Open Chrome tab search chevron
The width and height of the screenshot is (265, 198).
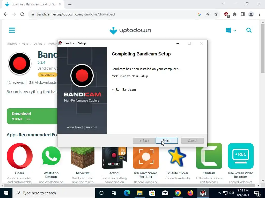(223, 4)
